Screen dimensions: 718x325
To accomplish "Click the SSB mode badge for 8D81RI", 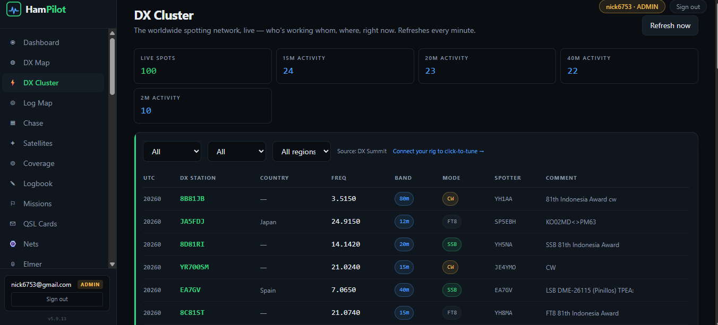I will tap(452, 244).
